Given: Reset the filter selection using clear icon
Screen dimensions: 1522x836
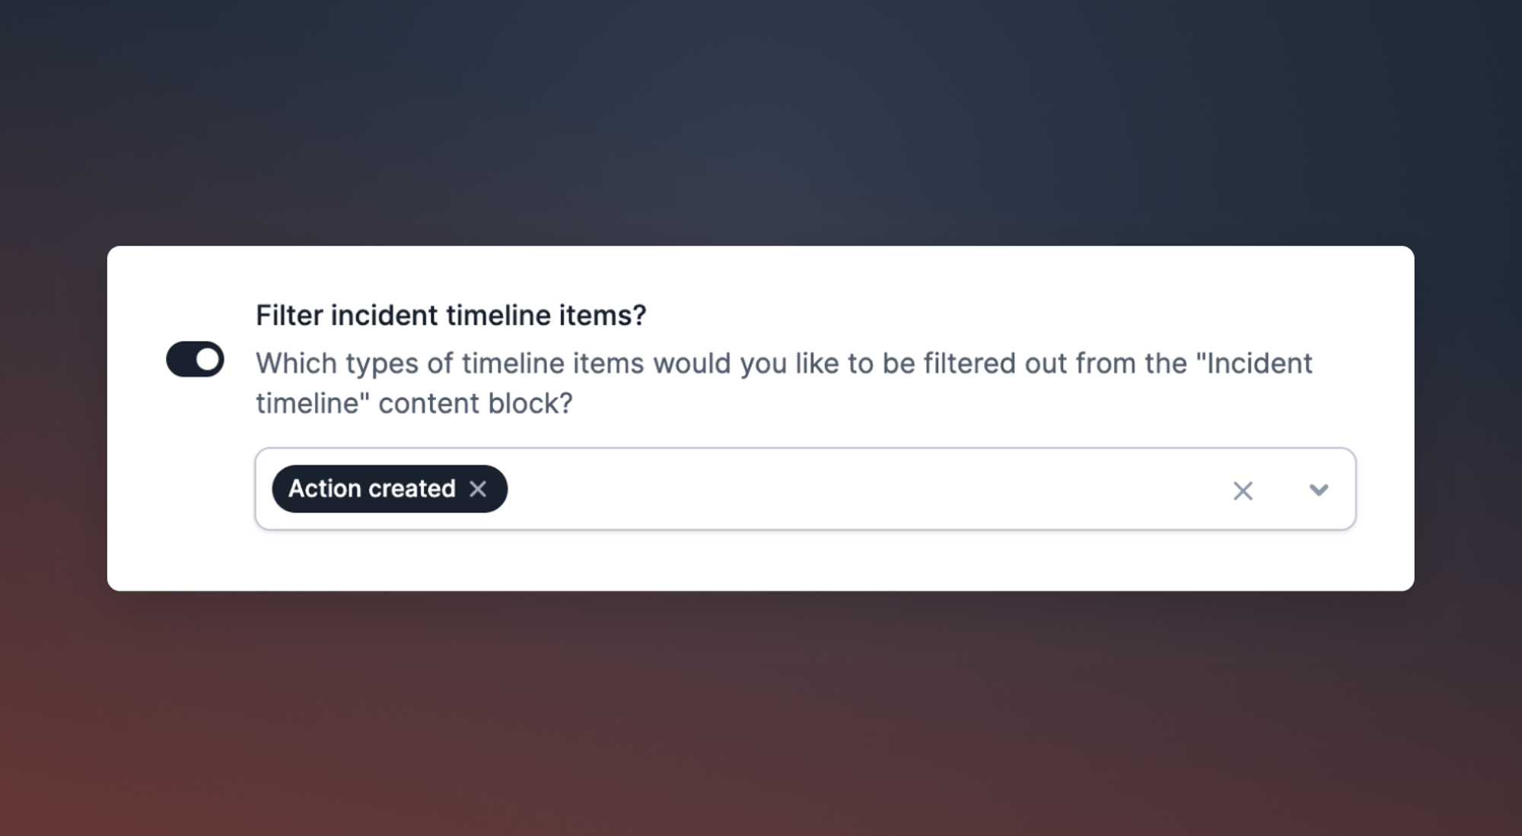Looking at the screenshot, I should pos(1243,491).
